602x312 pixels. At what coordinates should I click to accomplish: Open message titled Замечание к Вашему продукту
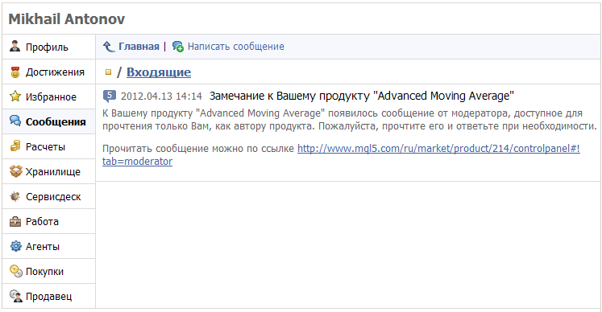(361, 96)
